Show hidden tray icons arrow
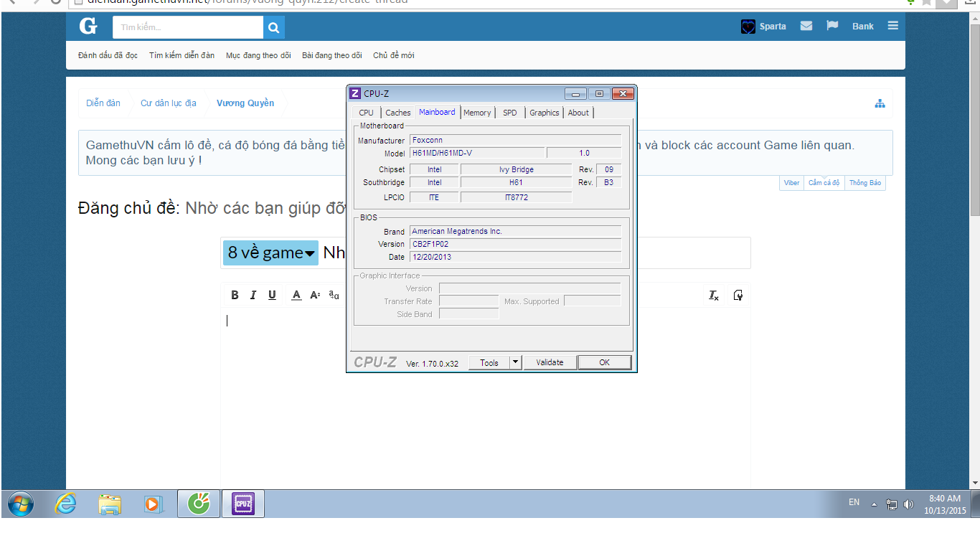 [874, 504]
